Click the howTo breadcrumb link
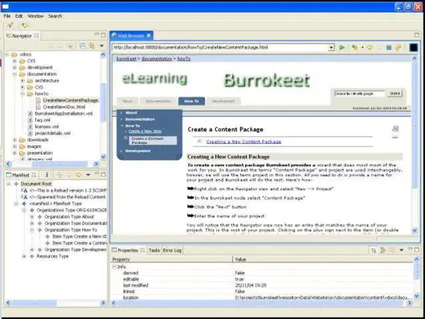 [184, 59]
